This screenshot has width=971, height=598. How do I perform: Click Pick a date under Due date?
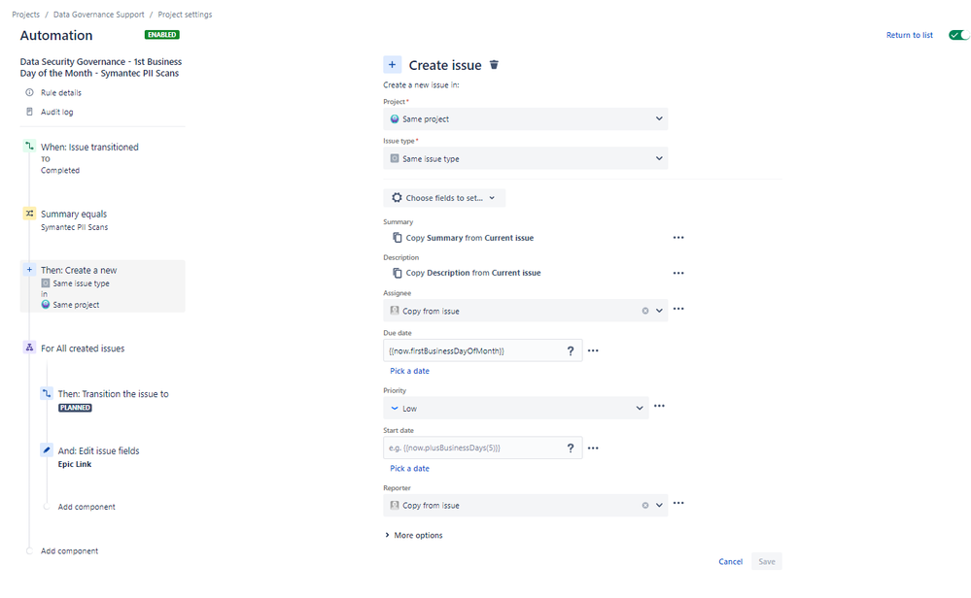(x=409, y=371)
